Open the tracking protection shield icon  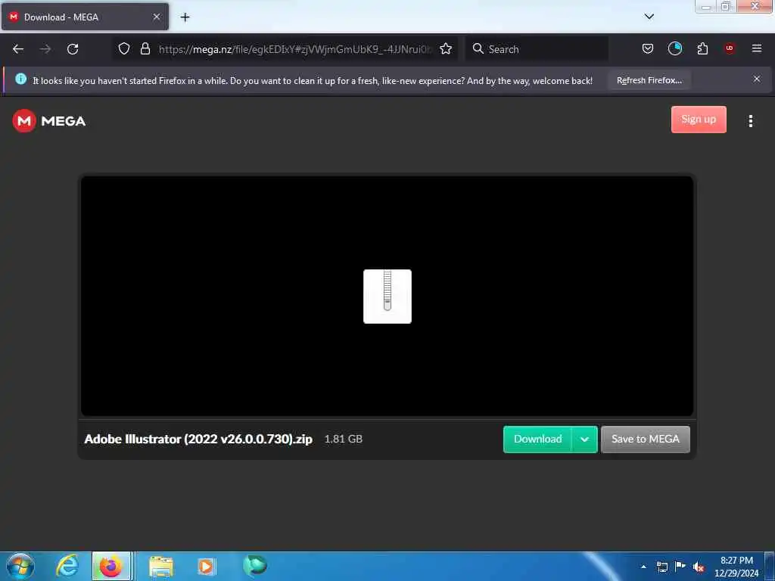point(124,48)
